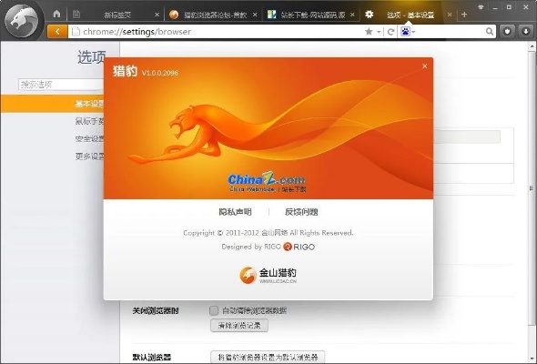The image size is (537, 364).
Task: Open a new tab with the plus button
Action: [464, 15]
